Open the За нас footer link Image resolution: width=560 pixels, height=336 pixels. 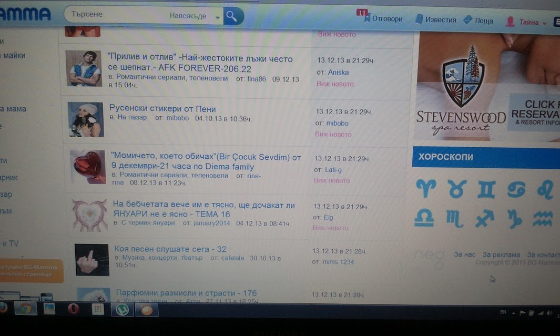[464, 254]
